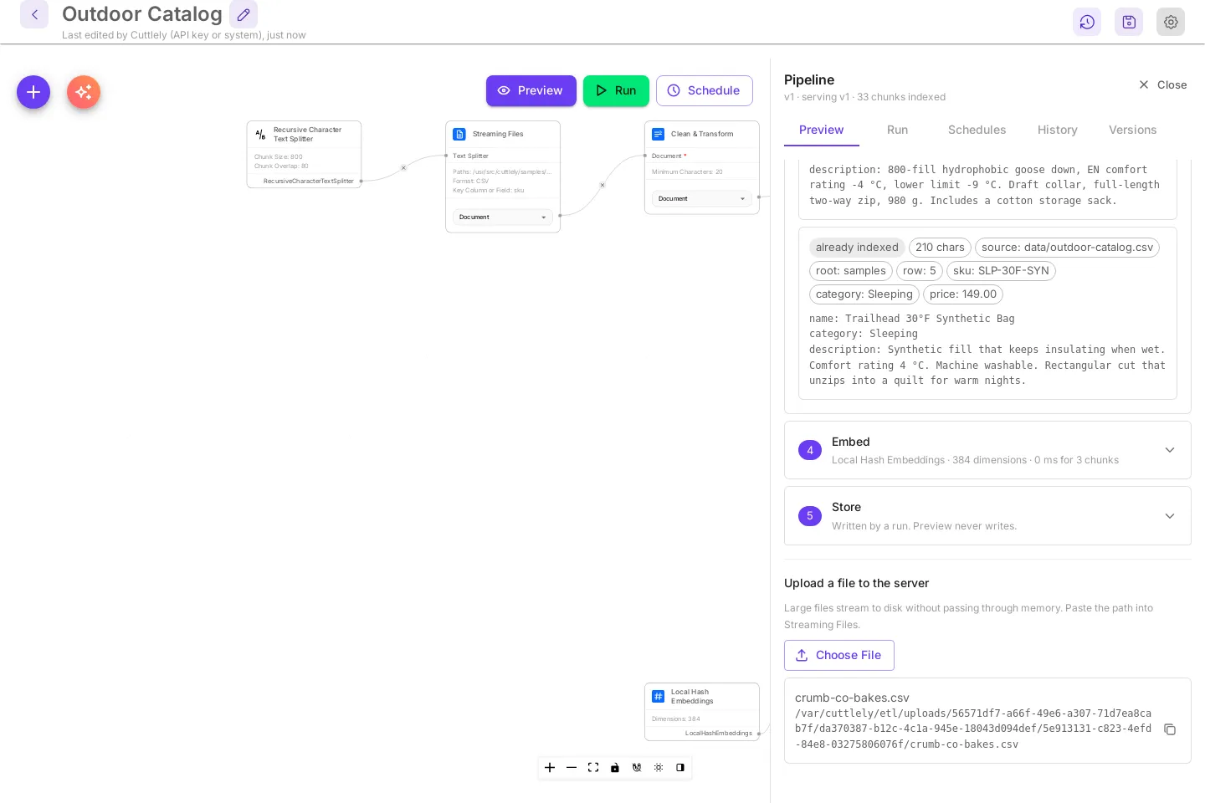Screen dimensions: 1205x803
Task: Toggle canvas lock icon
Action: pyautogui.click(x=615, y=768)
